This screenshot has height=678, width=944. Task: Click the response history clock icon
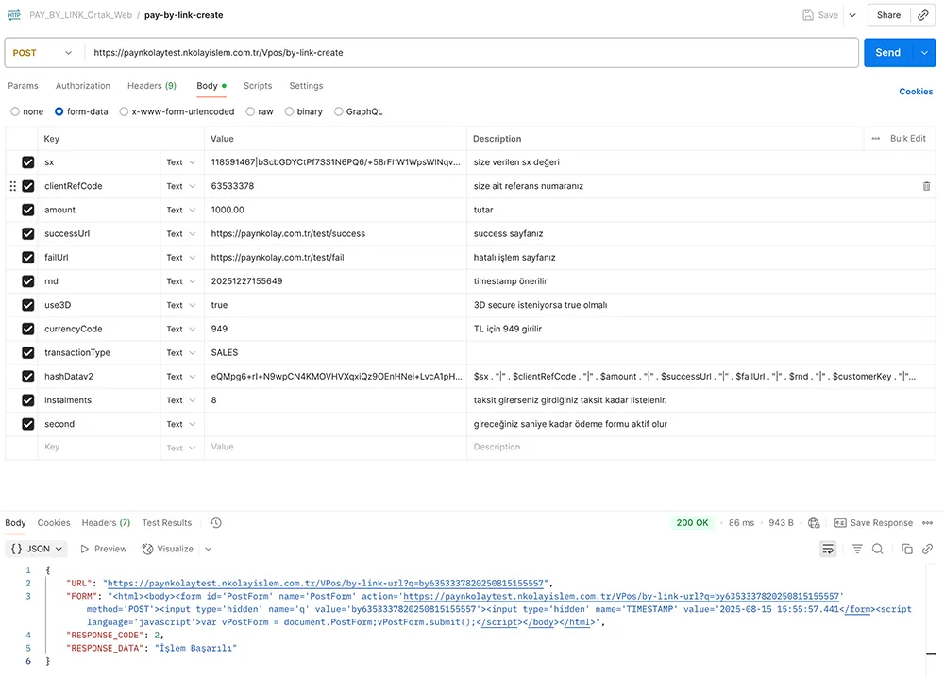coord(215,523)
